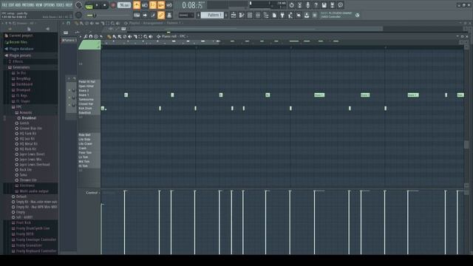Viewport: 473px width, 266px height.
Task: Collapse the Acoustic folder
Action: click(26, 112)
